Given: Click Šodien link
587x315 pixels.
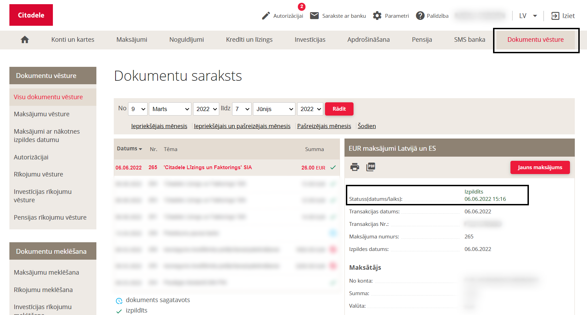Looking at the screenshot, I should point(367,126).
